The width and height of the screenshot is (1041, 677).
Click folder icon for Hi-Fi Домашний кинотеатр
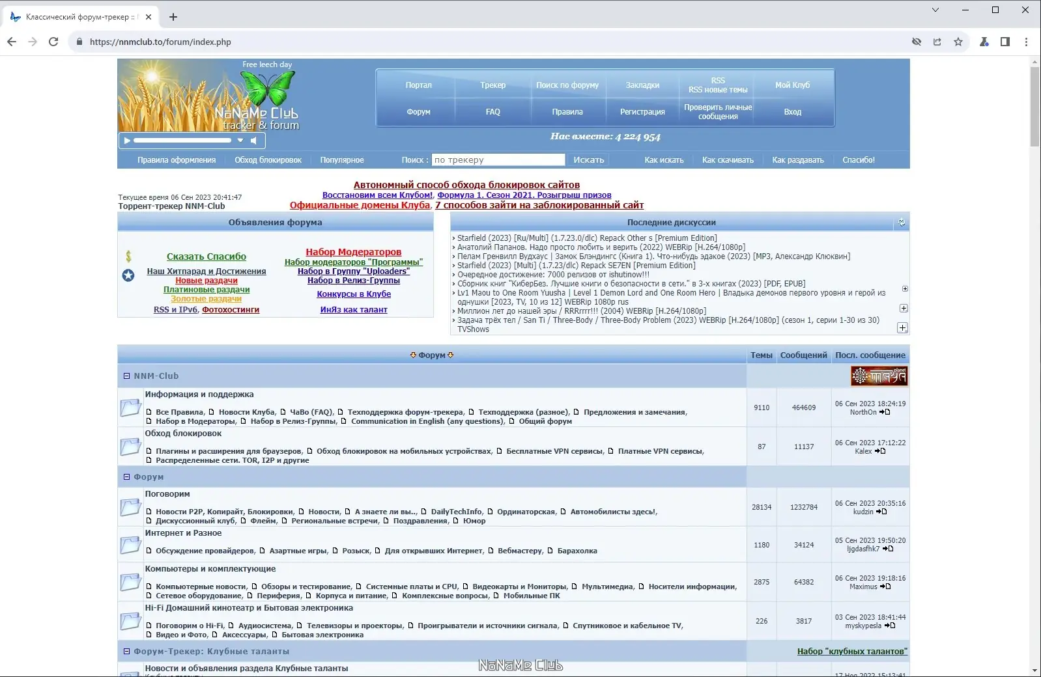[x=130, y=621]
